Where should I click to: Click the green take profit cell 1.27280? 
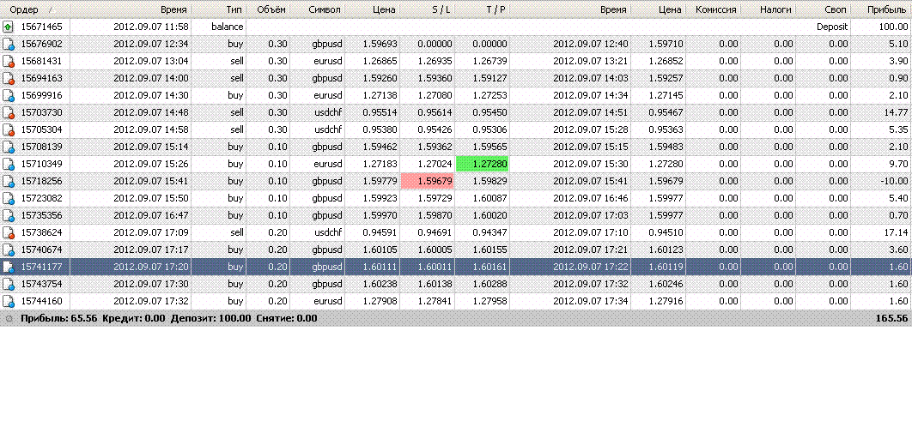[482, 164]
